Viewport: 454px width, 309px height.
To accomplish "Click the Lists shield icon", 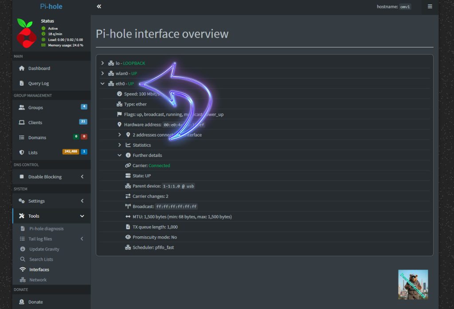I will (21, 153).
